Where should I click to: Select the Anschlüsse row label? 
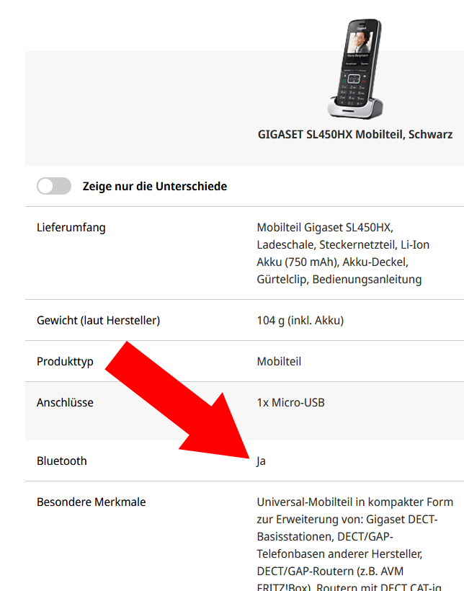point(65,403)
